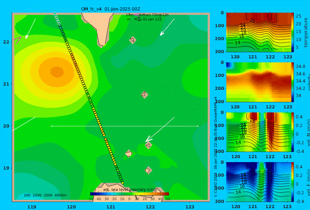Click the latitude label '22' on the map
The image size is (310, 210).
click(6, 42)
